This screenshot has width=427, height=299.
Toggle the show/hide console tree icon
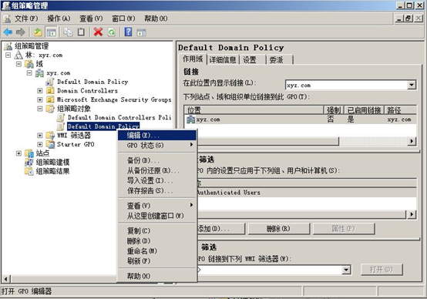[x=51, y=32]
